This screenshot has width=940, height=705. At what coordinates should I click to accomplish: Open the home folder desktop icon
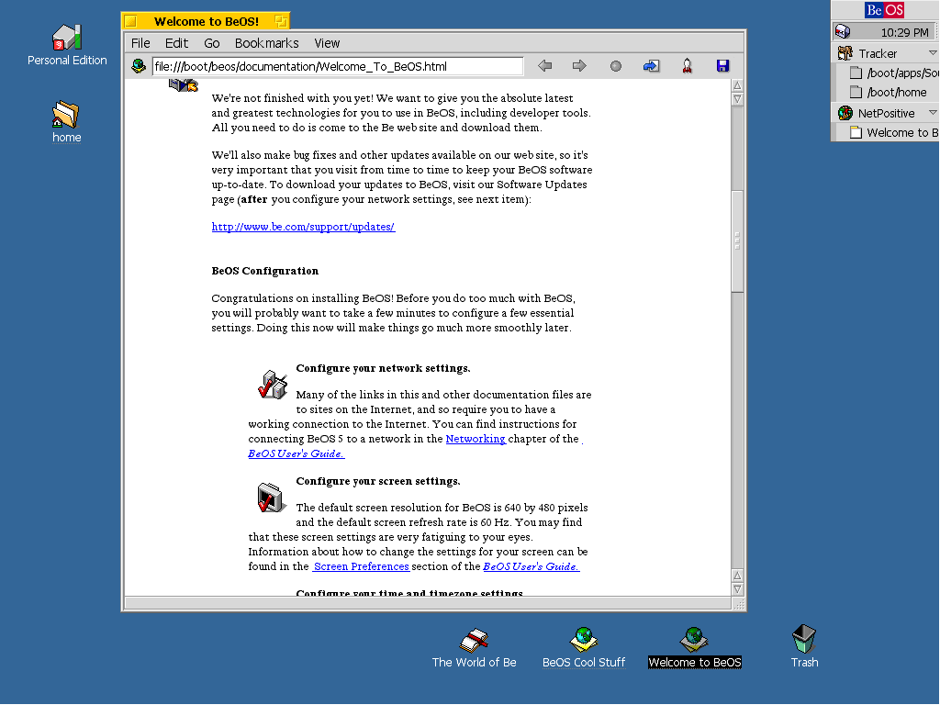[x=66, y=114]
